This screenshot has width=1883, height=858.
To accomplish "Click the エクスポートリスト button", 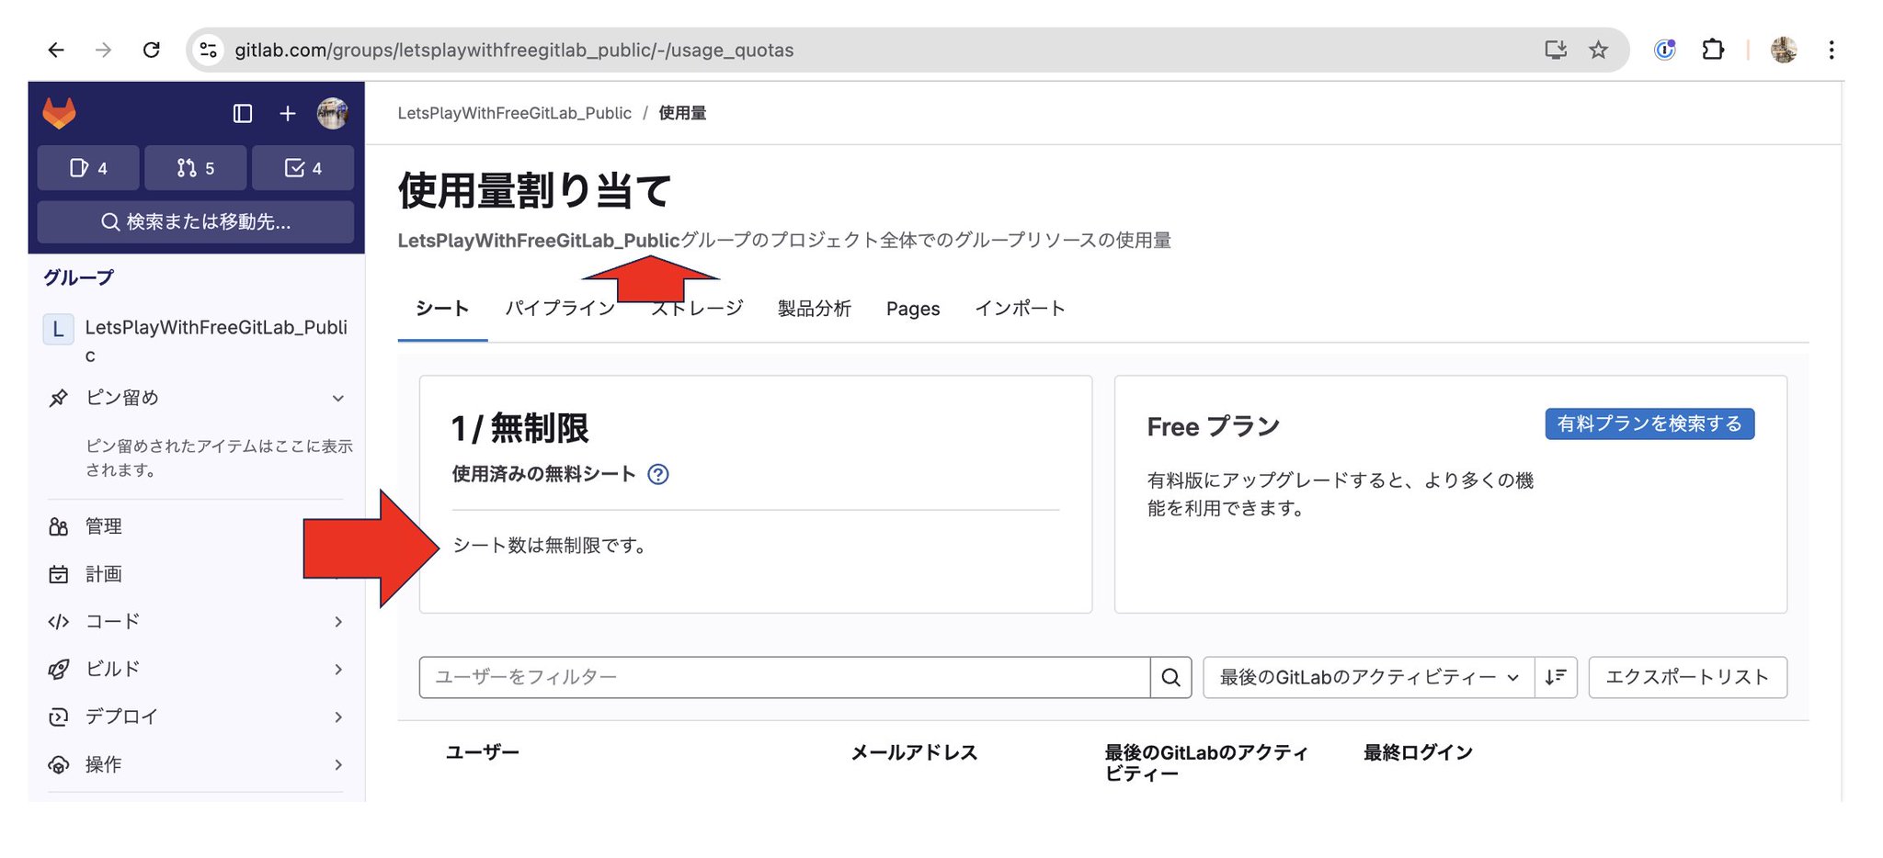I will click(1688, 677).
